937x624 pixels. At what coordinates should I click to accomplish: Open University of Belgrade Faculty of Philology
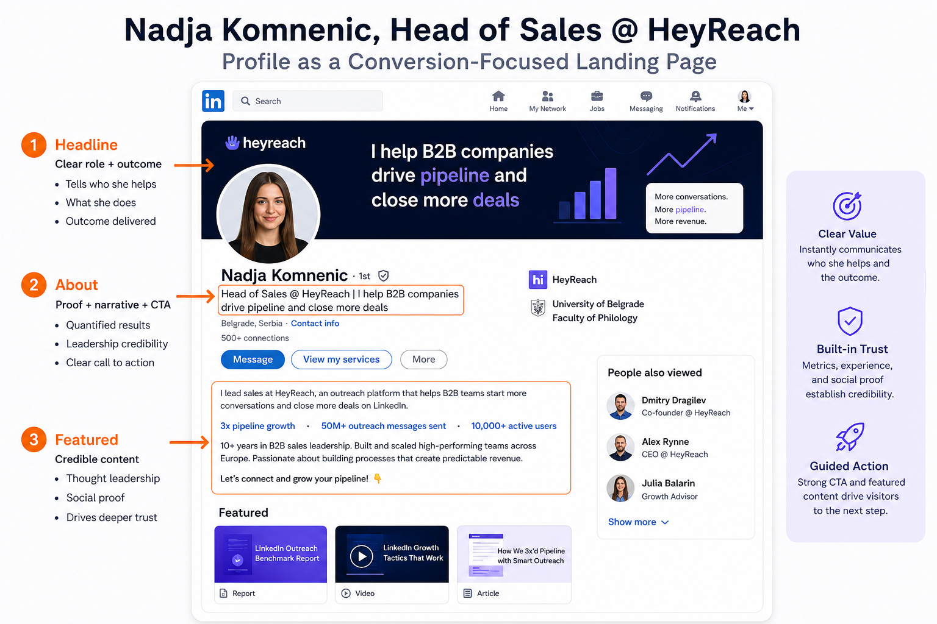pos(598,311)
